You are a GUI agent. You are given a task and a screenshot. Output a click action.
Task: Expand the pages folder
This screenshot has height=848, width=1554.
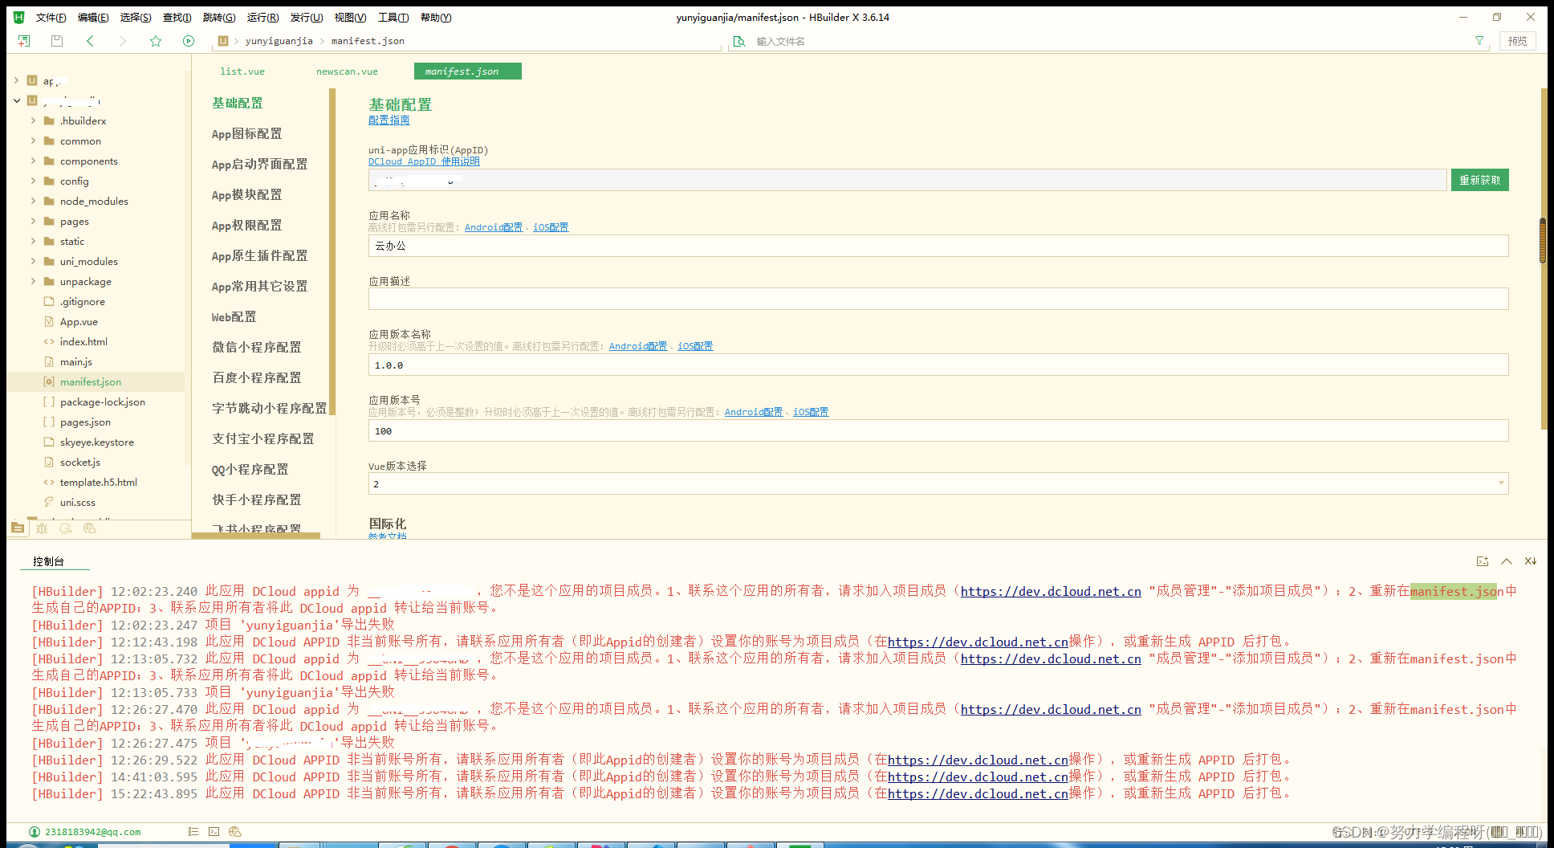33,221
